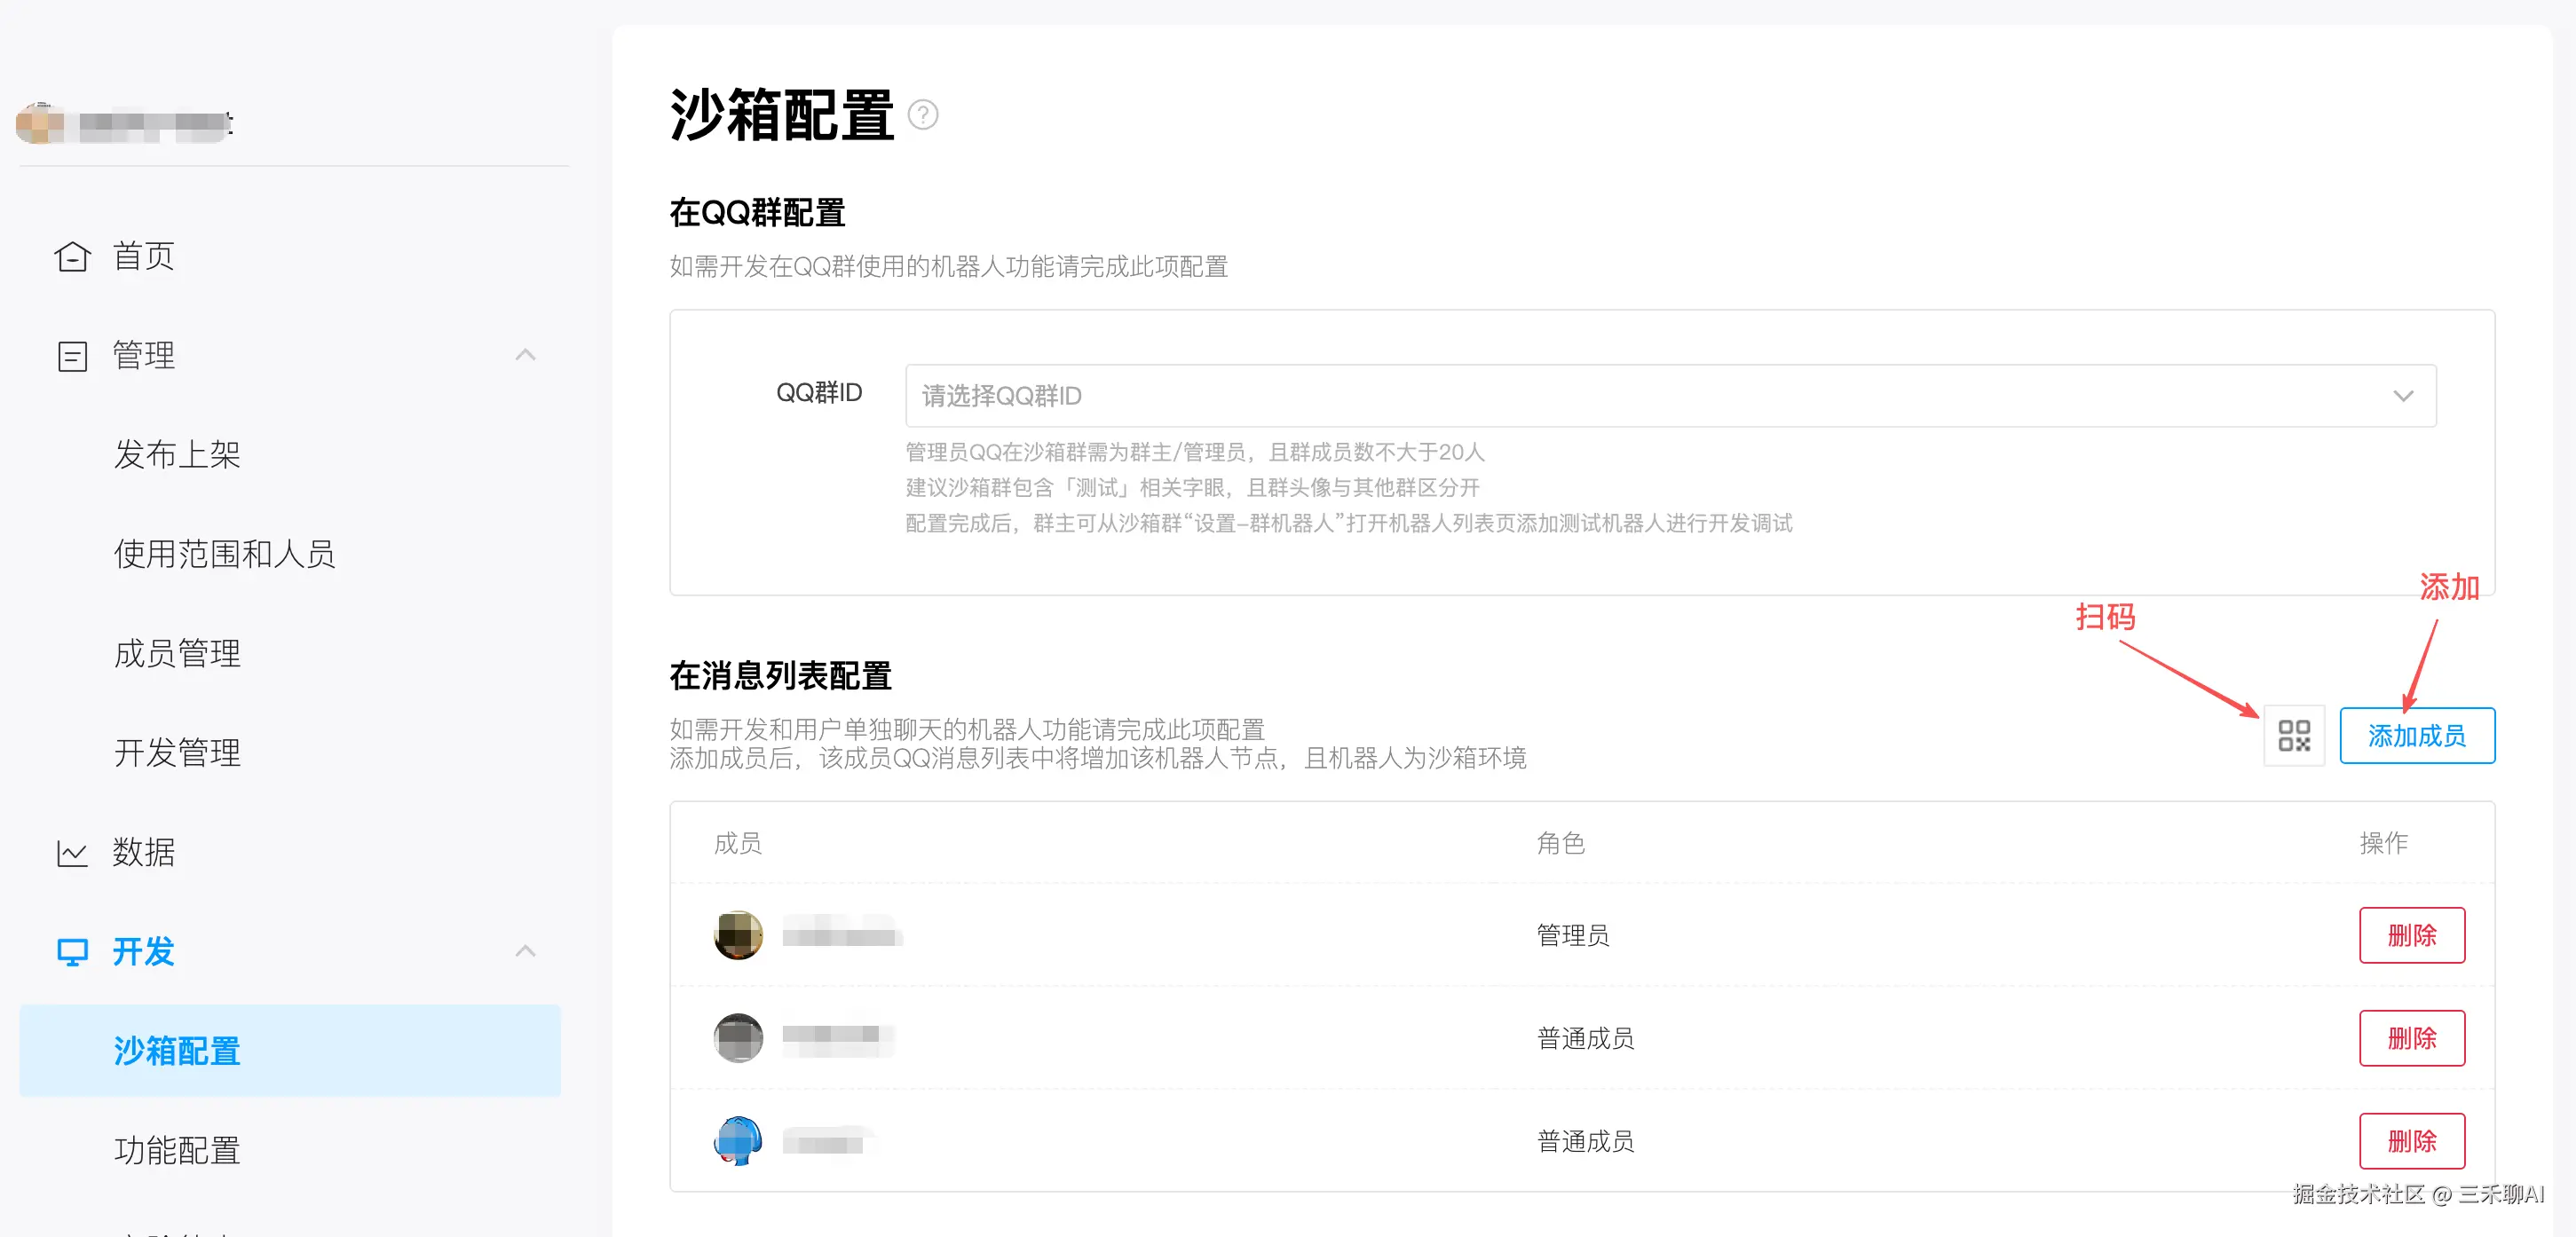Image resolution: width=2576 pixels, height=1237 pixels.
Task: Click the help question mark beside 沙箱配置
Action: tap(922, 116)
